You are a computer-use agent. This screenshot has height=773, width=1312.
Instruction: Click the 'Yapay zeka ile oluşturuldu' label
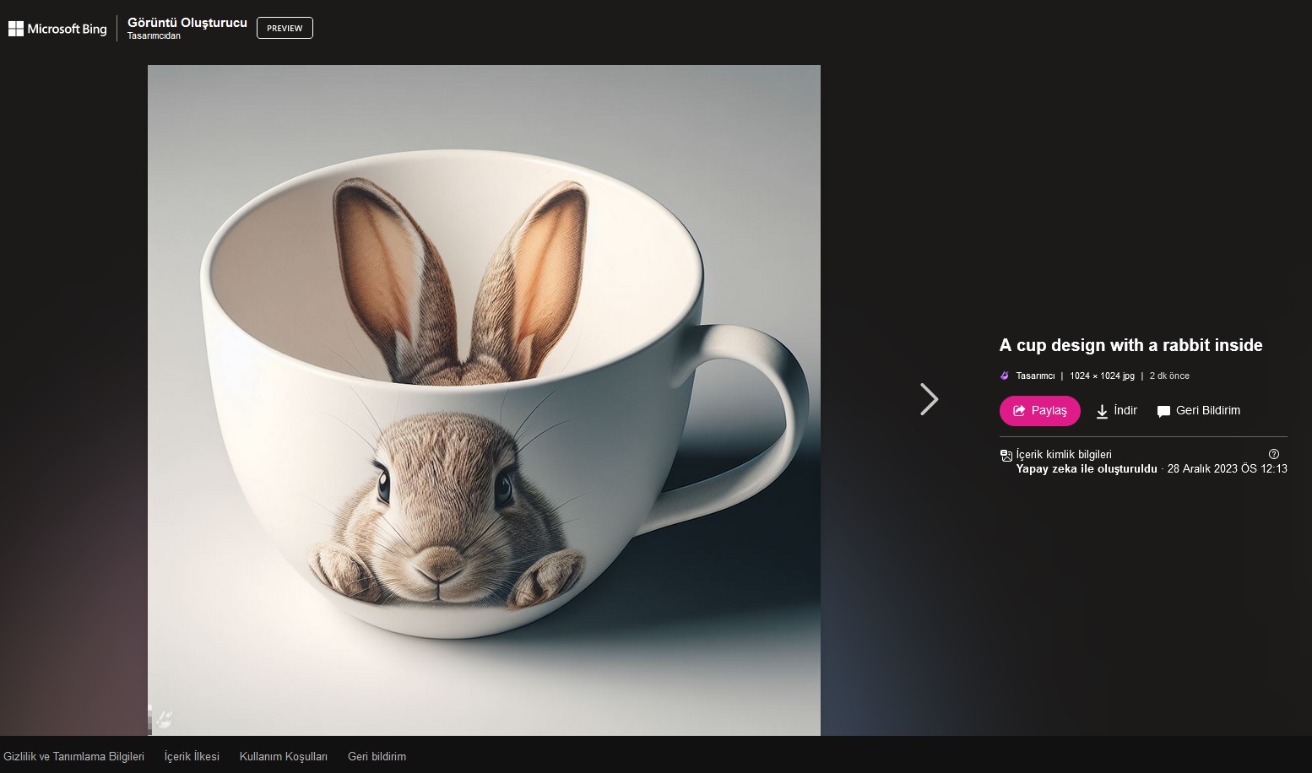(x=1087, y=469)
